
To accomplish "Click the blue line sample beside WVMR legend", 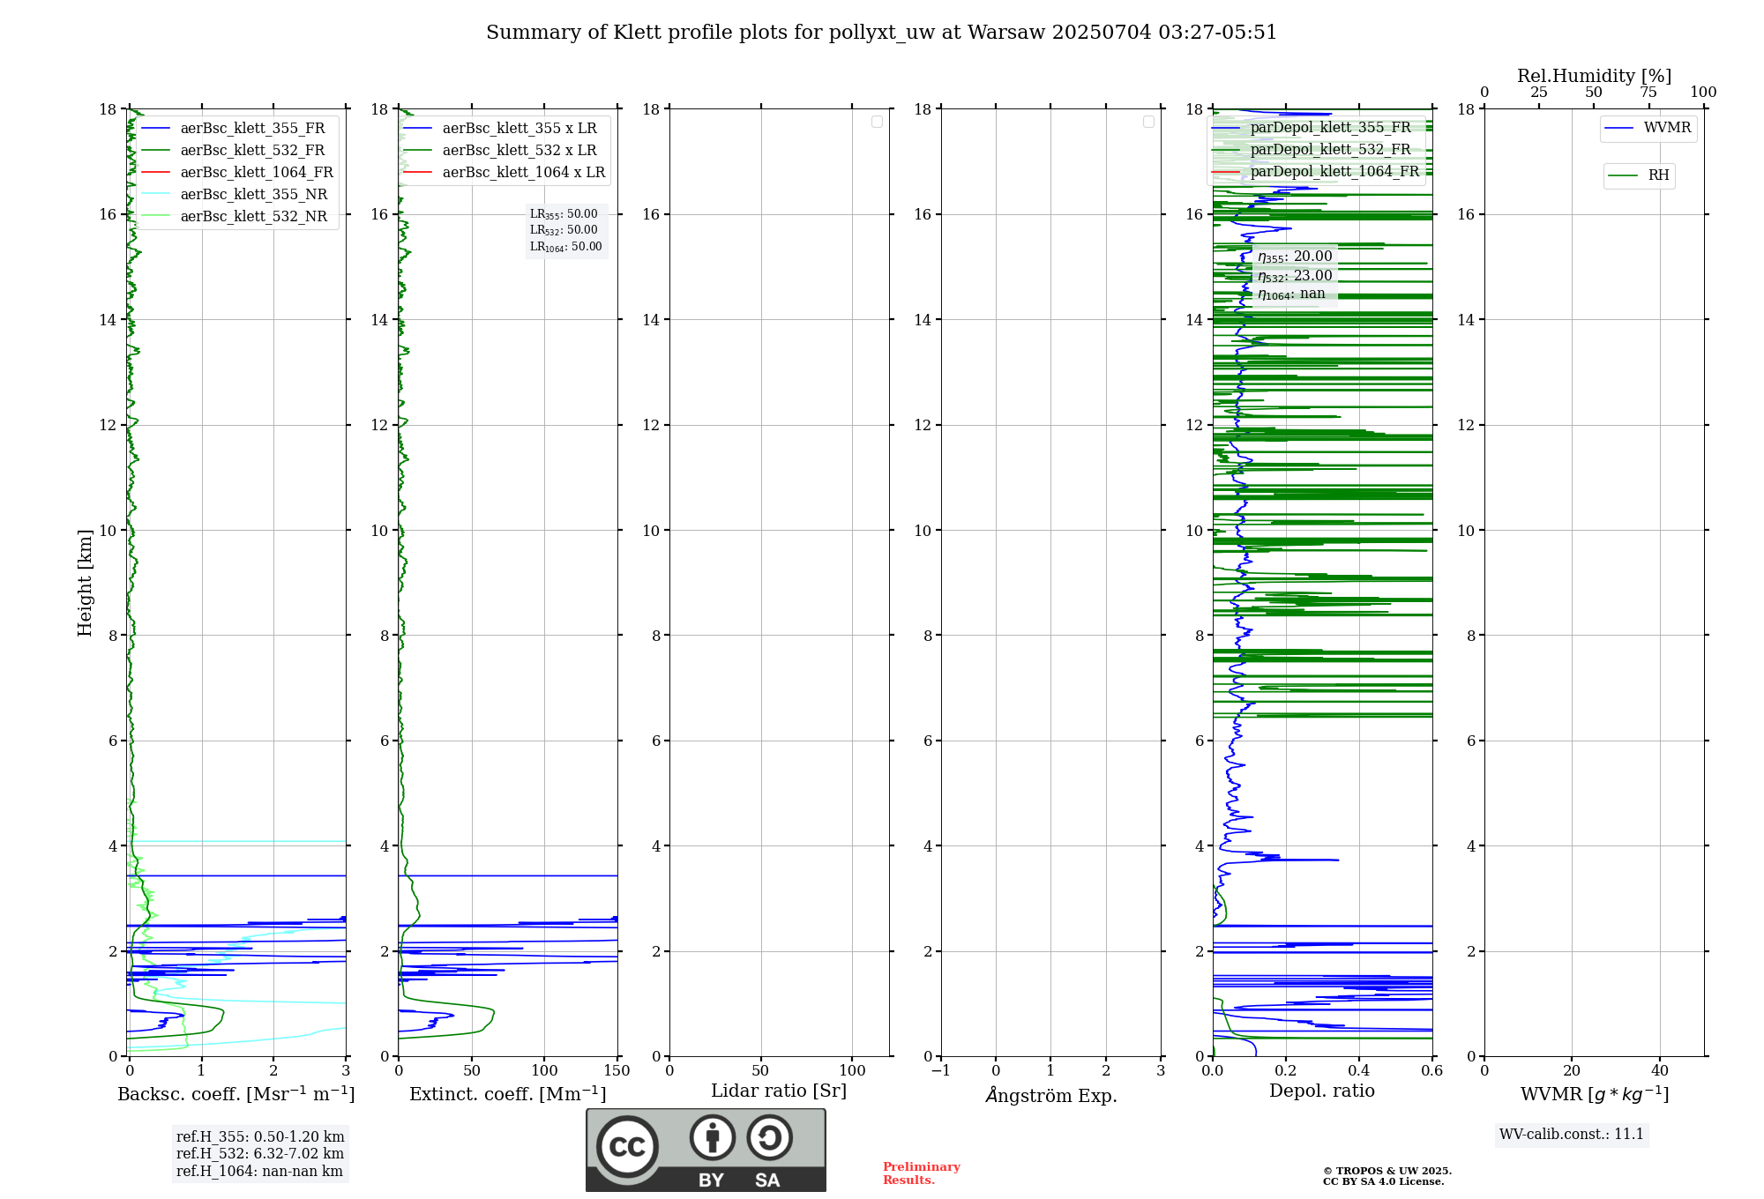I will click(x=1619, y=129).
